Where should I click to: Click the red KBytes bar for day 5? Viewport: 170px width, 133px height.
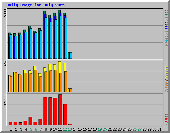point(30,121)
